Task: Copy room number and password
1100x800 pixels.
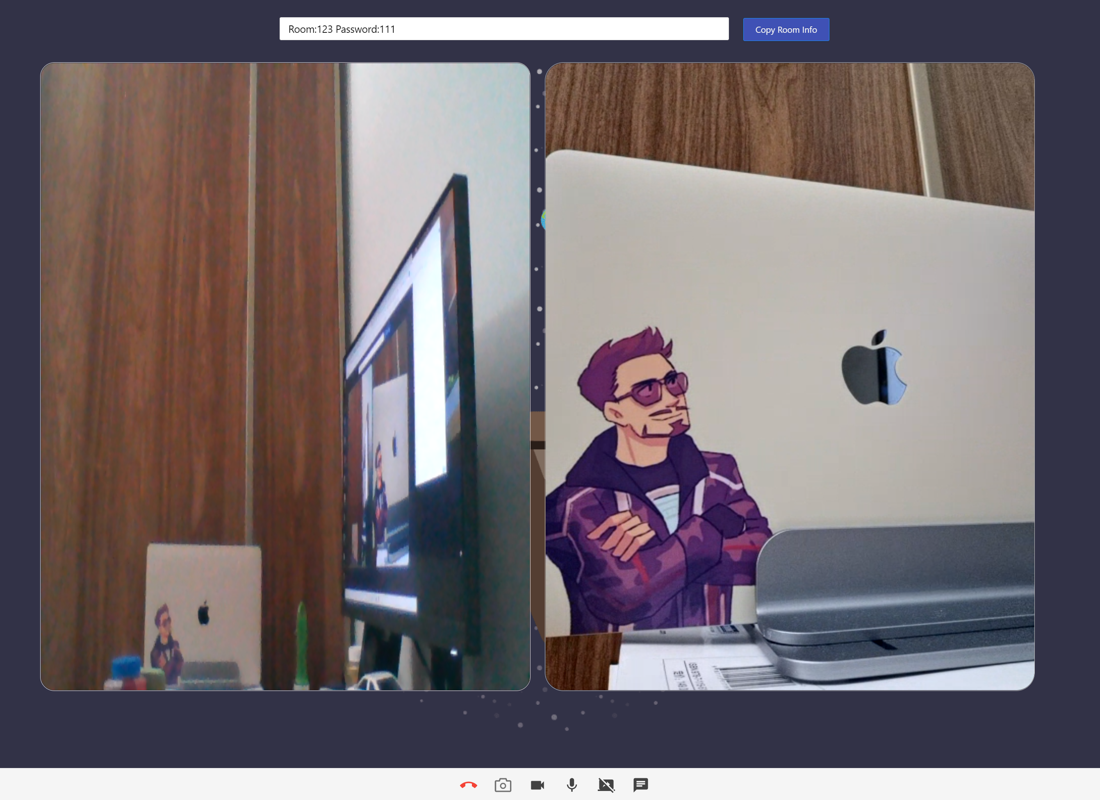Action: click(x=785, y=30)
